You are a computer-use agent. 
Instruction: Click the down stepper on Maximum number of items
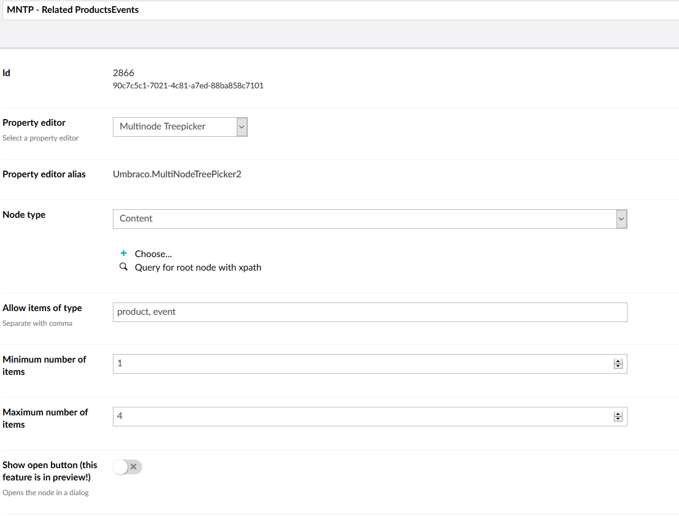pyautogui.click(x=618, y=419)
